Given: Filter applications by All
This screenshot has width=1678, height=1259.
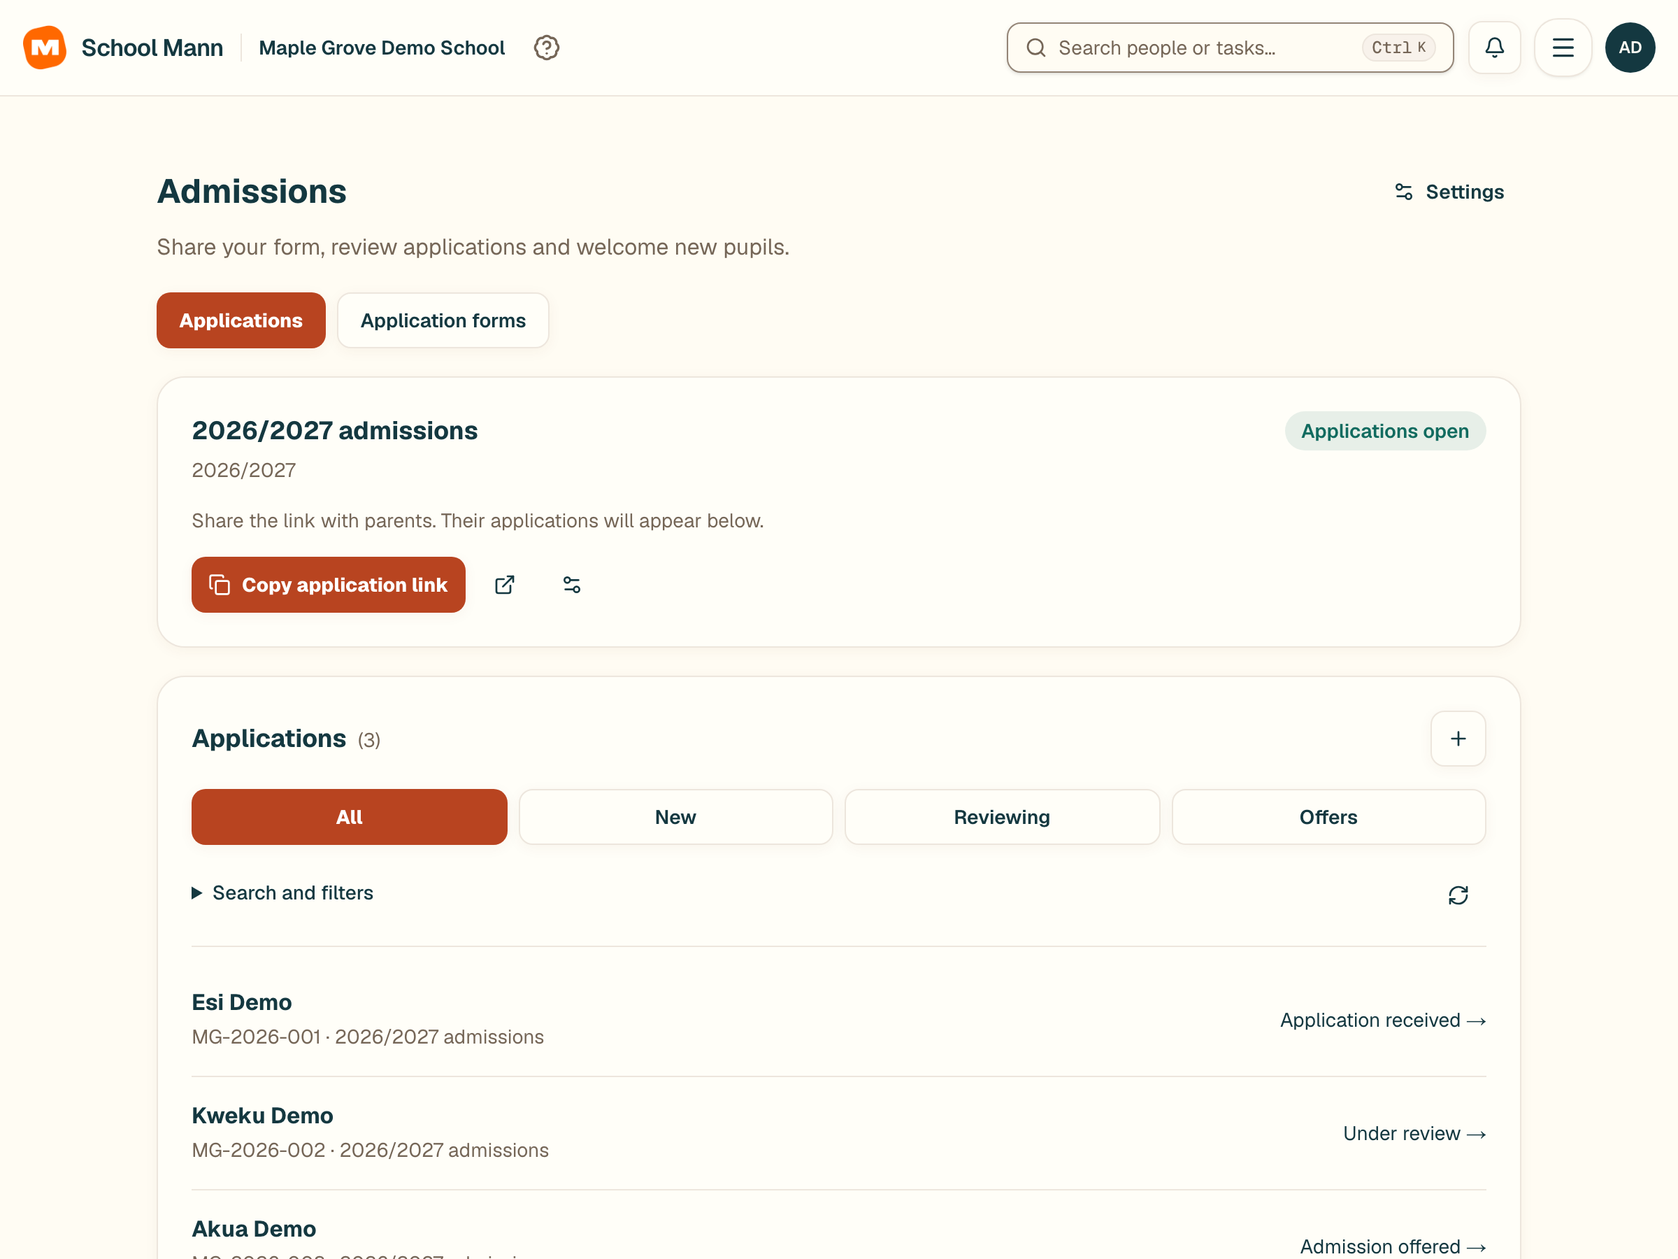Looking at the screenshot, I should (x=349, y=816).
